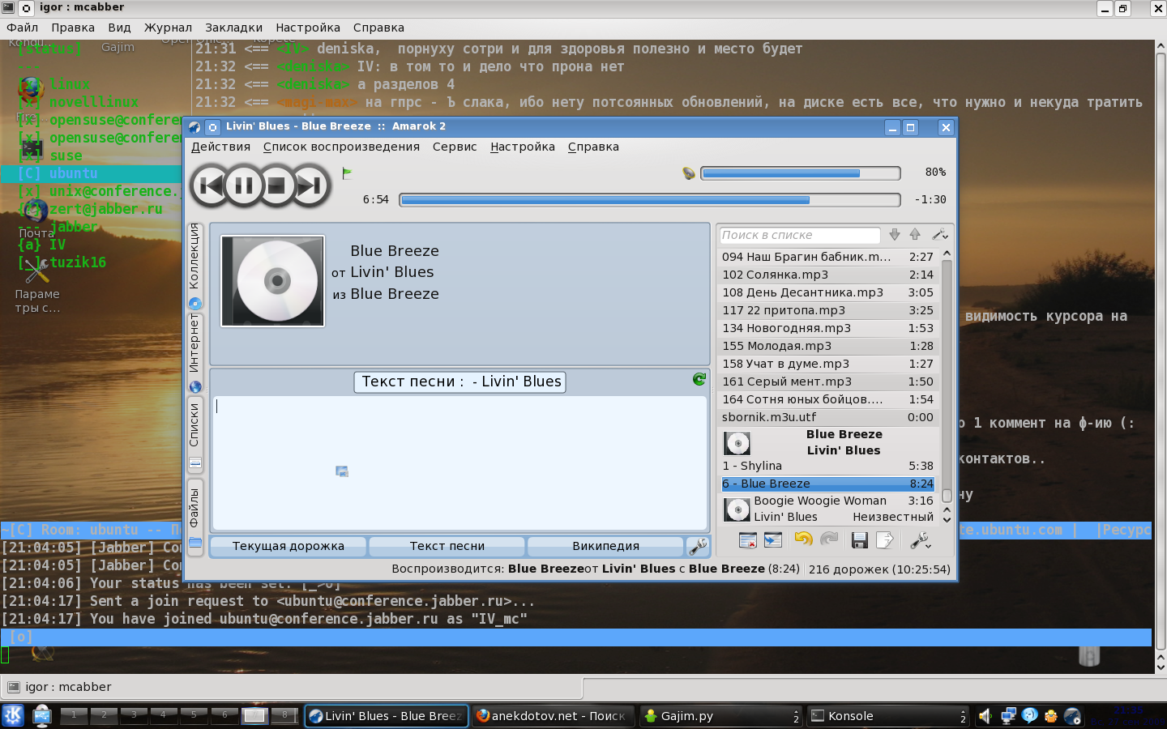Click the playlist vertical scrollbar
The width and height of the screenshot is (1167, 729).
tap(947, 381)
